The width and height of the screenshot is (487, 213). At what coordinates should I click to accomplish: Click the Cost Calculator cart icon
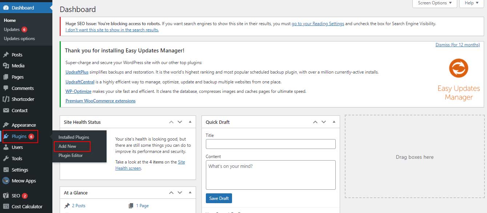coord(6,207)
